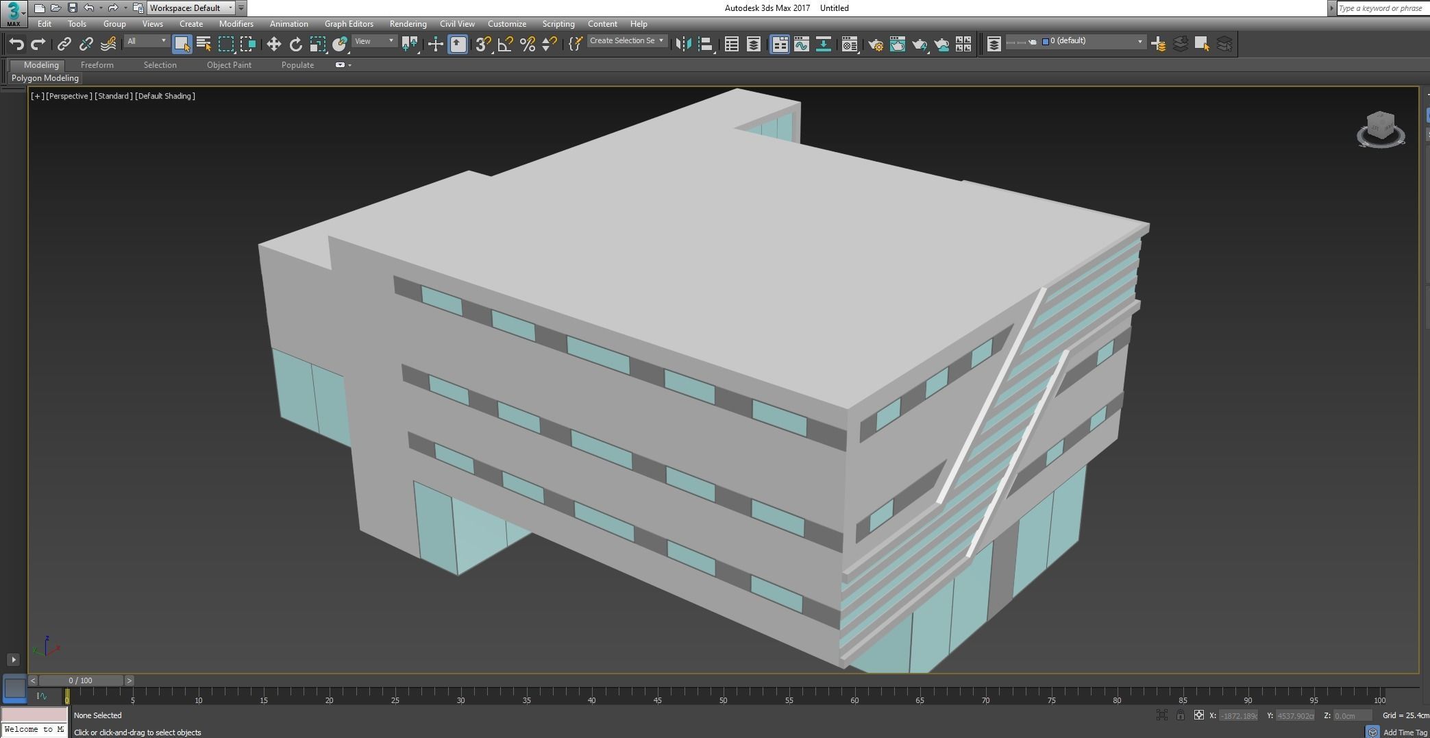The width and height of the screenshot is (1430, 738).
Task: Open the Graph Editors menu
Action: coord(349,24)
